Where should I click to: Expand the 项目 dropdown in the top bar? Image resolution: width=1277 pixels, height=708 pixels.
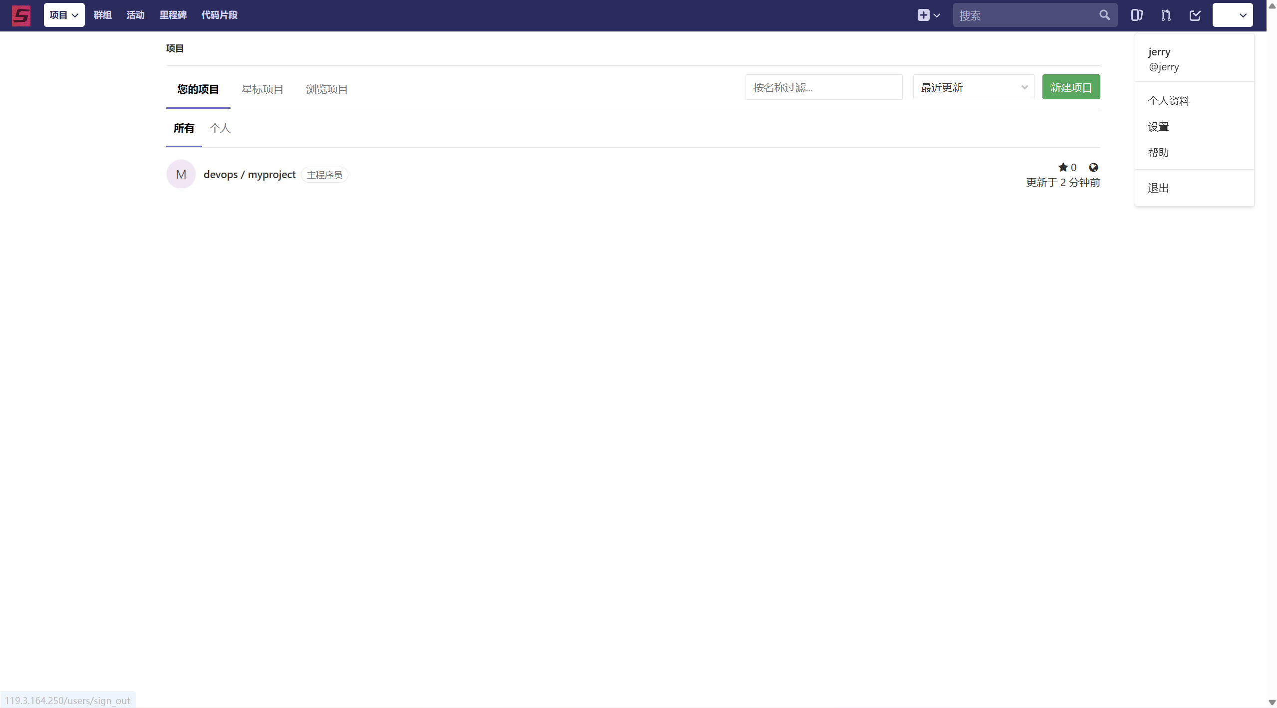coord(64,15)
